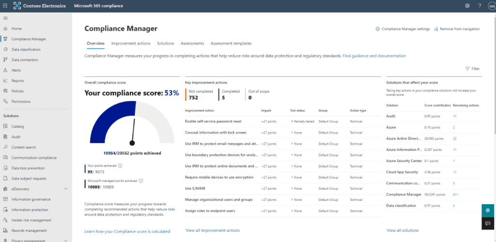
Task: Click the Communication compliance icon
Action: [x=5, y=158]
